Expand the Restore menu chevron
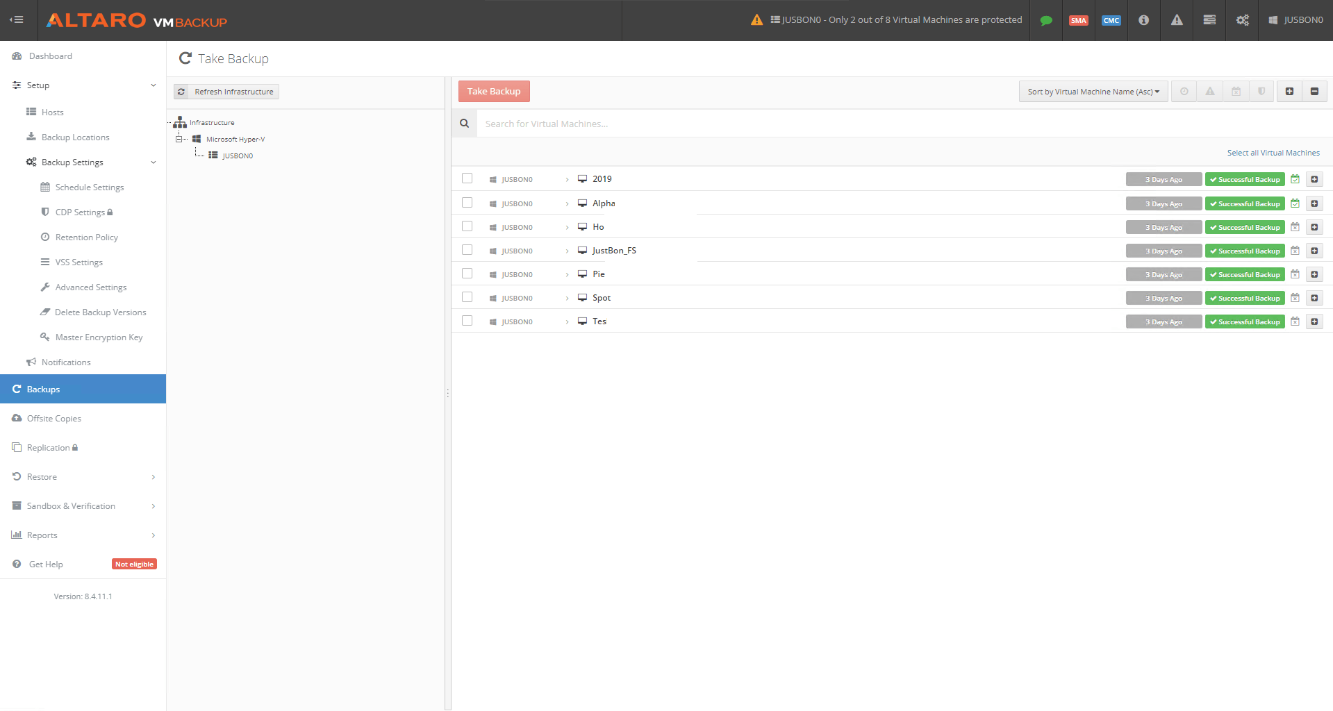 click(153, 477)
